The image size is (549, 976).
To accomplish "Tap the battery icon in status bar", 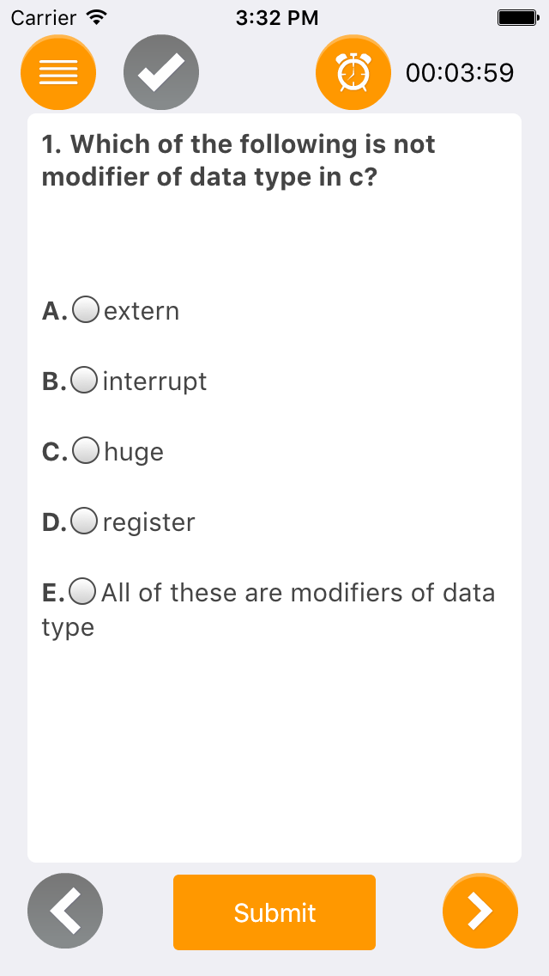I will pyautogui.click(x=518, y=17).
